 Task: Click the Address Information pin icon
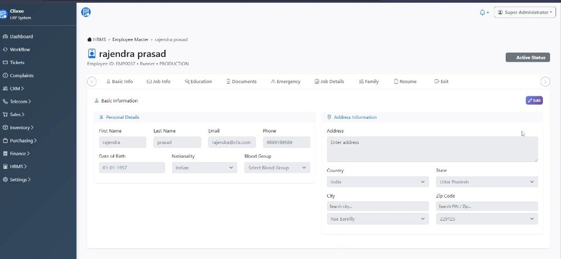click(329, 117)
